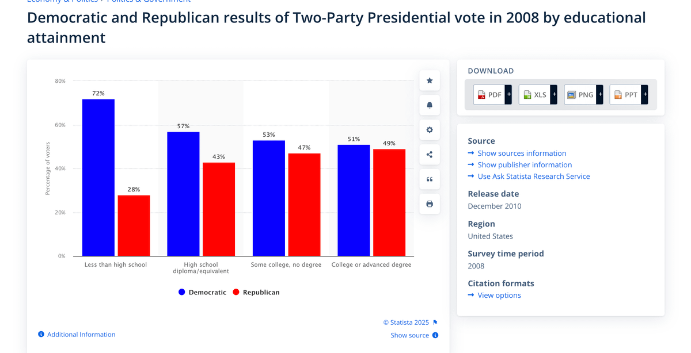This screenshot has width=691, height=353.
Task: Expand PPT download plus button
Action: tap(645, 94)
